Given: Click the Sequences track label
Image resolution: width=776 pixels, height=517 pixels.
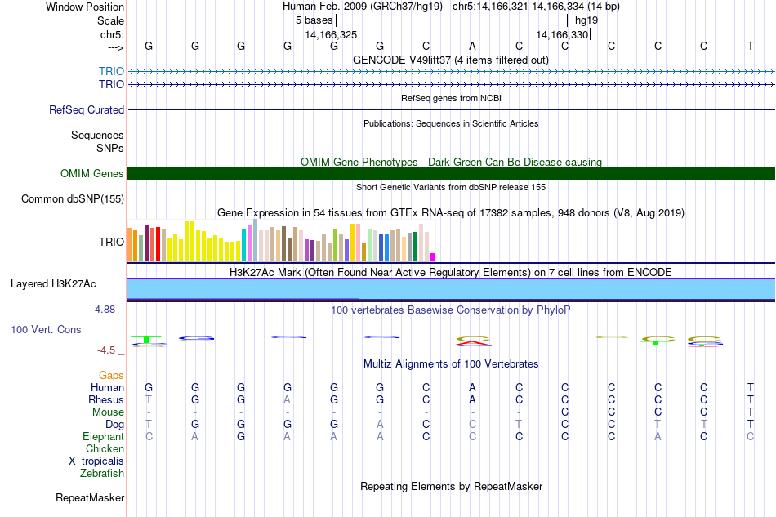Looking at the screenshot, I should click(x=97, y=135).
